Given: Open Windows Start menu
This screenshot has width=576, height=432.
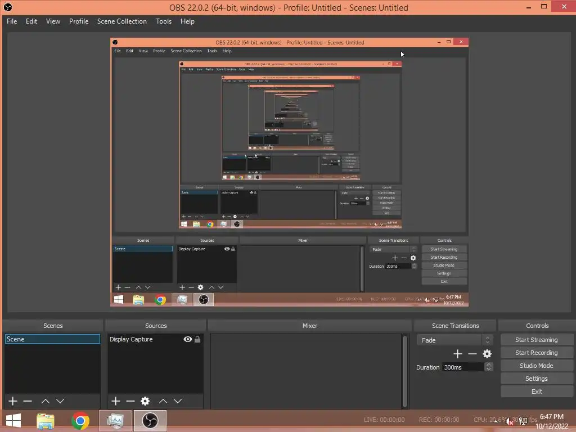Looking at the screenshot, I should pos(13,421).
